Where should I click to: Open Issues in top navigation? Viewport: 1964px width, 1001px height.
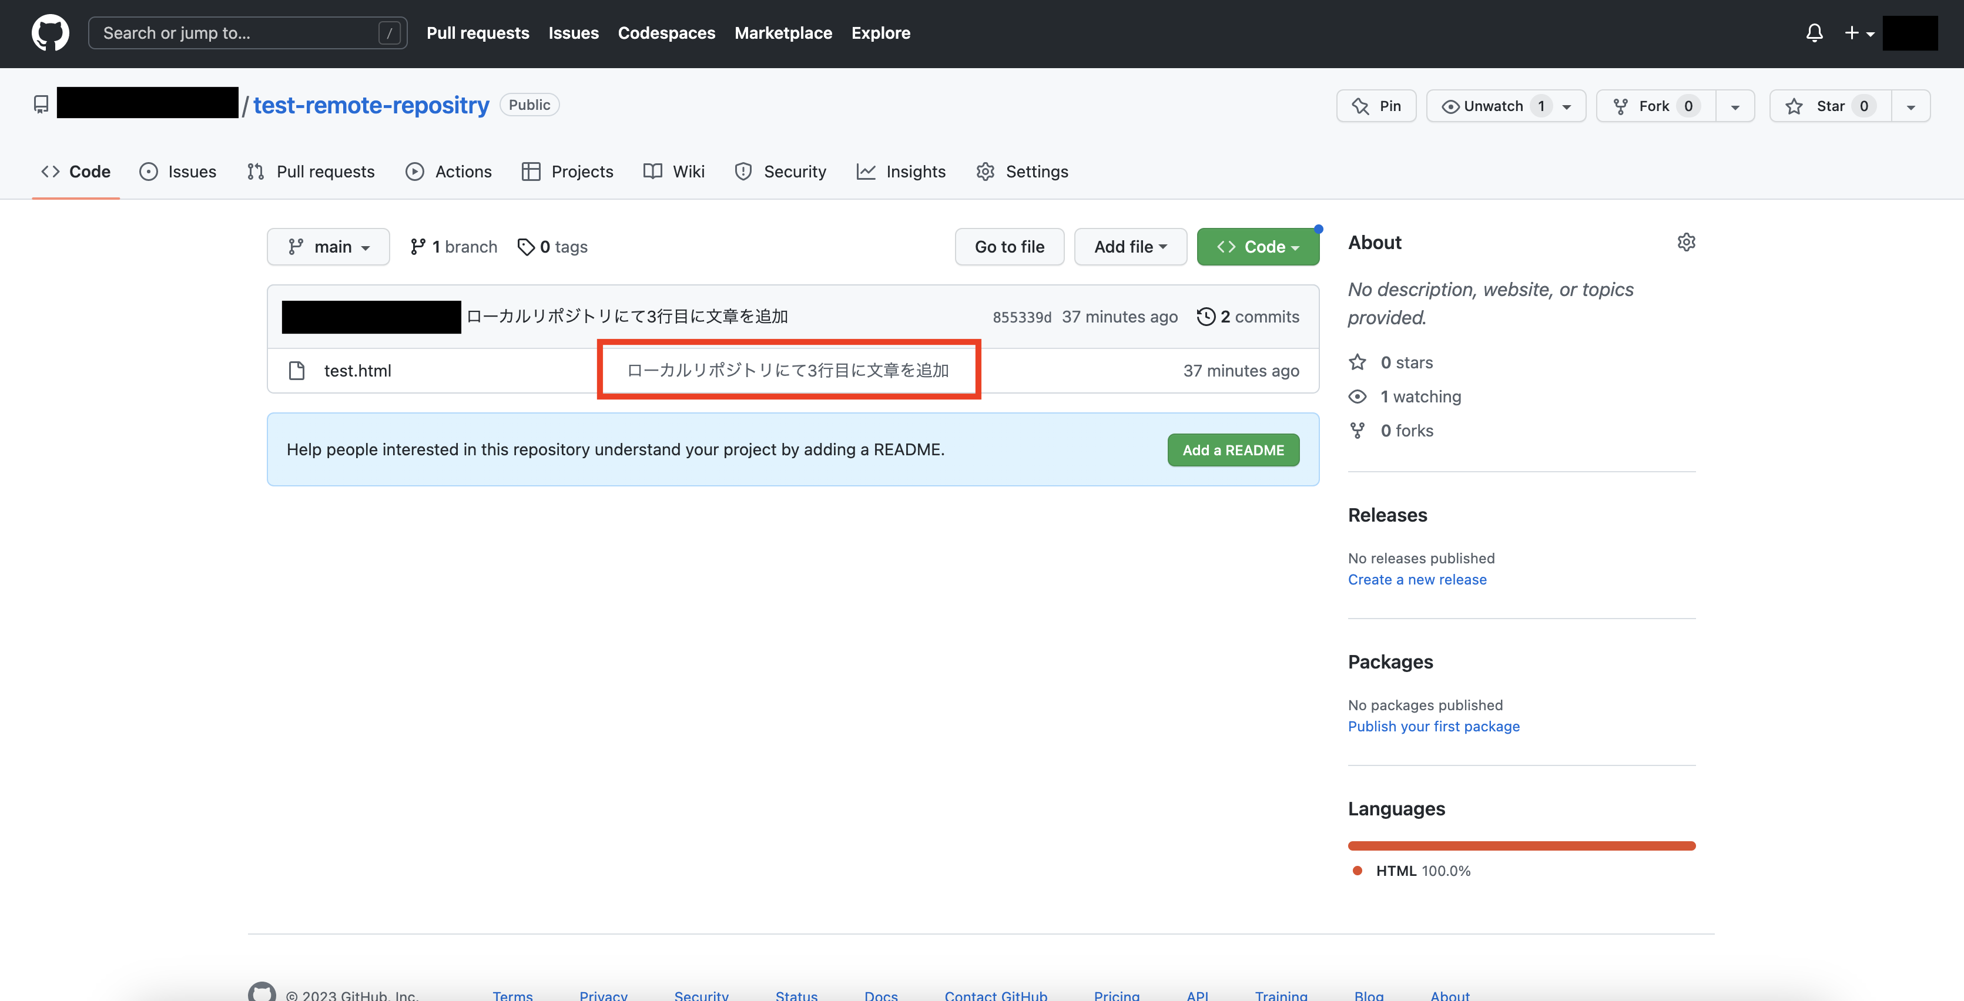tap(574, 33)
